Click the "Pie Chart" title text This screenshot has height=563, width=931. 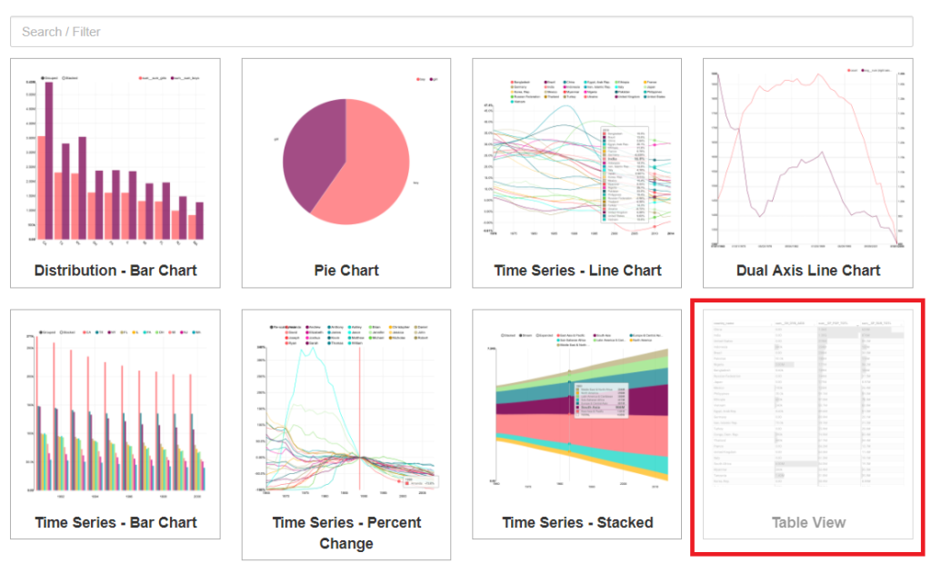coord(346,271)
